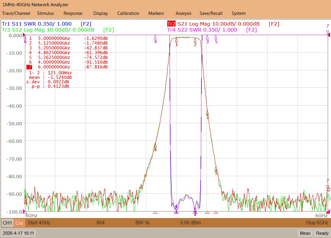Click marker 4 row 4.8625000GHz
The image size is (331, 238).
click(x=68, y=53)
